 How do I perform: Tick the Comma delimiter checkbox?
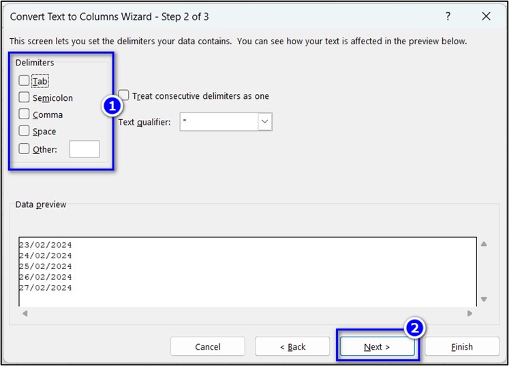[x=25, y=115]
